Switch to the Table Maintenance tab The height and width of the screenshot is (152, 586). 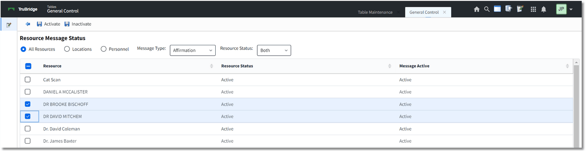(x=375, y=12)
